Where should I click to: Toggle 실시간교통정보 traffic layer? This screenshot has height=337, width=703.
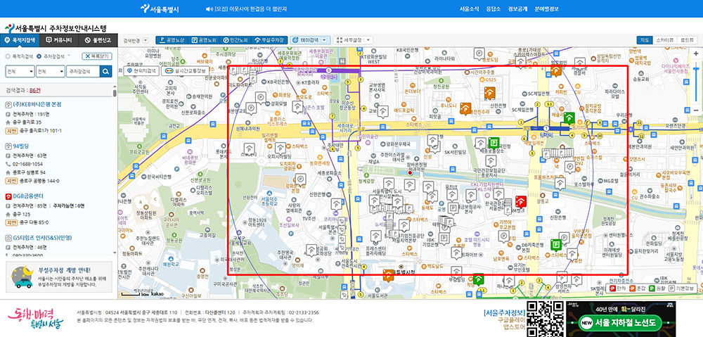[x=186, y=70]
